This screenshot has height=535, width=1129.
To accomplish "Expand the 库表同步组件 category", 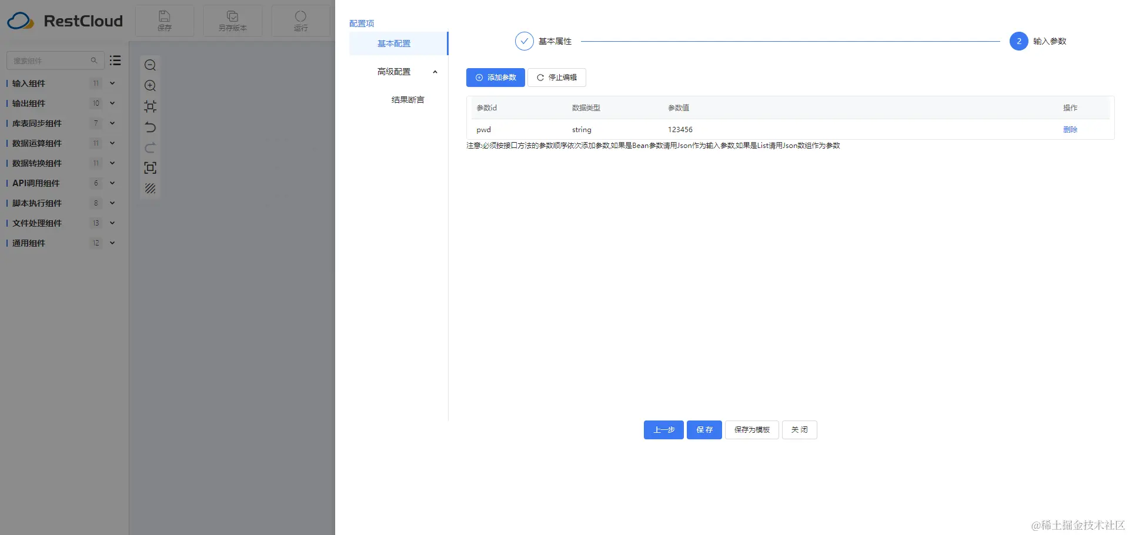I will coord(112,123).
